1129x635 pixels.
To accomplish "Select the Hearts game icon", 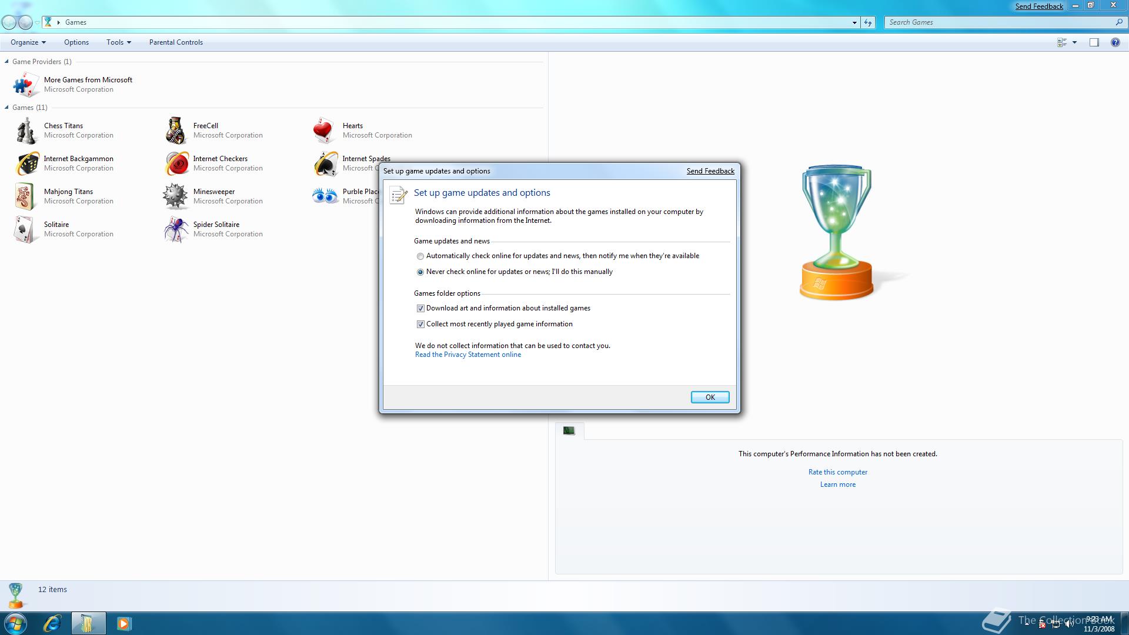I will pyautogui.click(x=325, y=131).
